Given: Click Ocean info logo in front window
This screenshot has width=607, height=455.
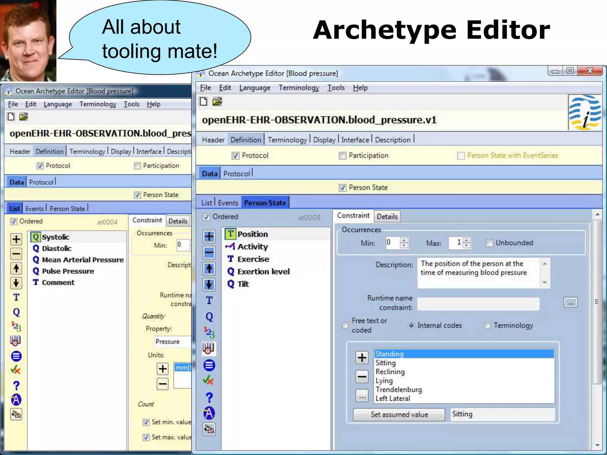Looking at the screenshot, I should coord(585,113).
